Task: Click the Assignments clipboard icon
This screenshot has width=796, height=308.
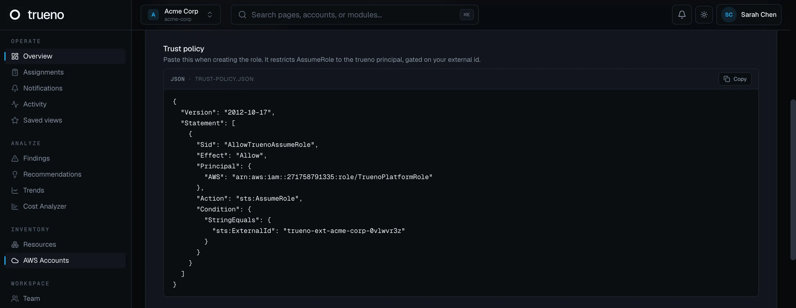Action: (15, 72)
